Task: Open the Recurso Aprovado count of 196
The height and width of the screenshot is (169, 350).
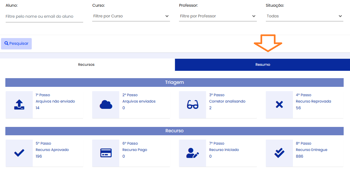Action: tap(39, 156)
